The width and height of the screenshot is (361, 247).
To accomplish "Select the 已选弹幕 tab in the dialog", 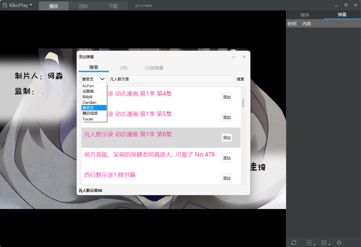I will [x=154, y=68].
